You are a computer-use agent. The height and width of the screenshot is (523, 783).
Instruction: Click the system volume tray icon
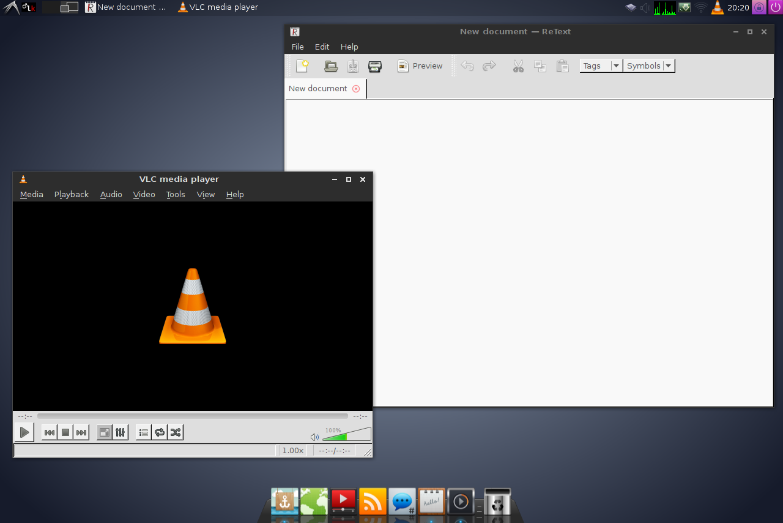pos(645,7)
